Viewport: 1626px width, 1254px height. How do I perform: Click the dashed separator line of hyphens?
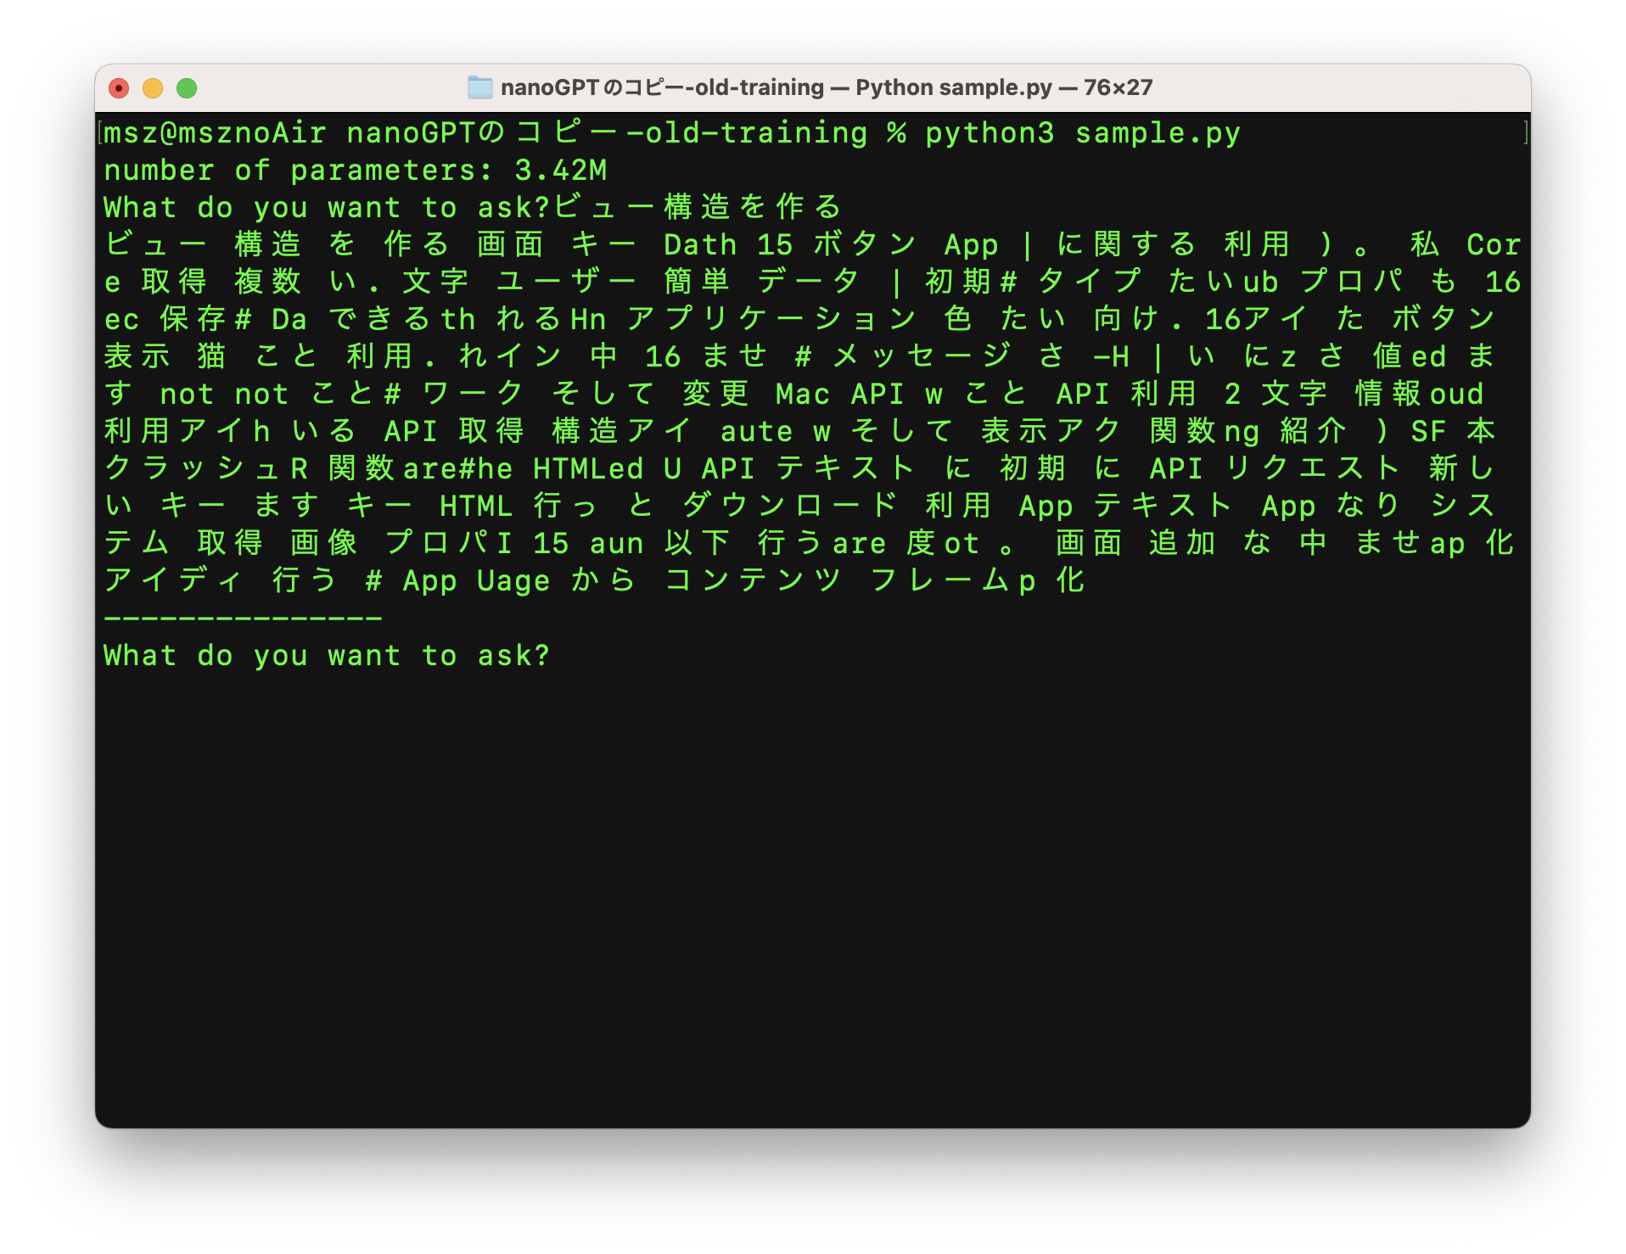pos(243,619)
